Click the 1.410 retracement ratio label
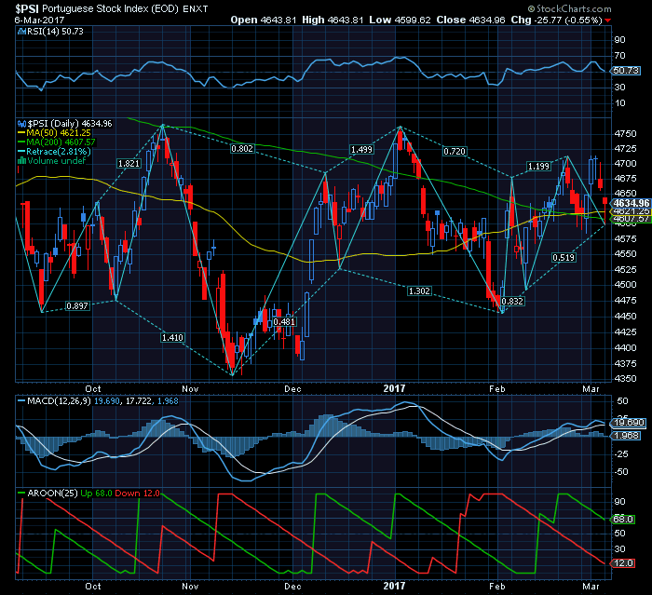The width and height of the screenshot is (652, 595). (172, 337)
